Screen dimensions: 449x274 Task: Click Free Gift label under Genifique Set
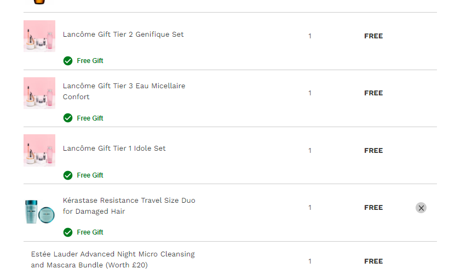90,61
